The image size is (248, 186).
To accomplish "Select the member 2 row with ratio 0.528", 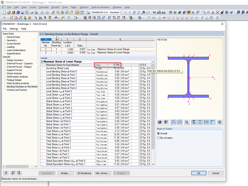I will (x=98, y=53).
